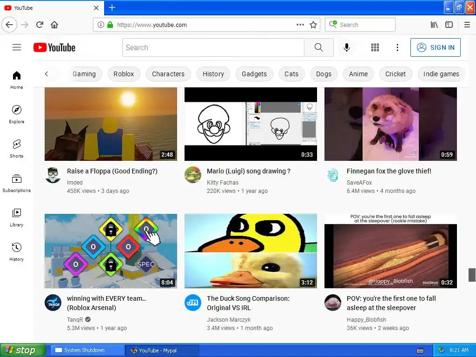The height and width of the screenshot is (357, 476).
Task: Bookmark this page with the star
Action: click(313, 25)
